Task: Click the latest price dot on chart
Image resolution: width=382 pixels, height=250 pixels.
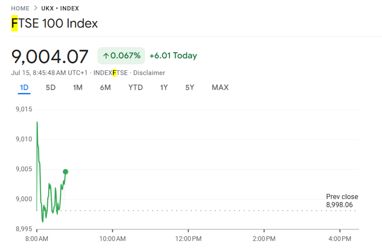Action: [65, 171]
